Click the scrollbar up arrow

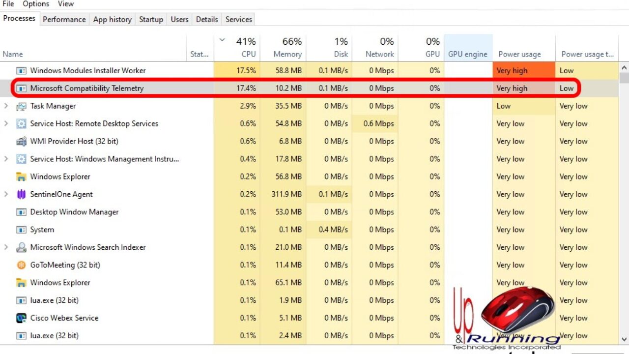[x=624, y=67]
